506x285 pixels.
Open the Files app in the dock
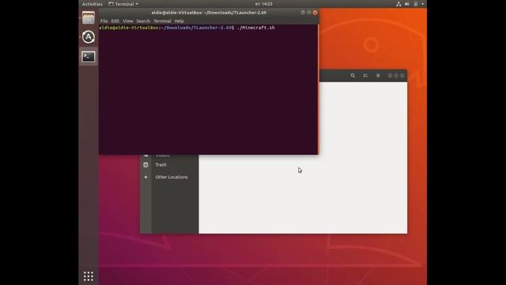(89, 17)
